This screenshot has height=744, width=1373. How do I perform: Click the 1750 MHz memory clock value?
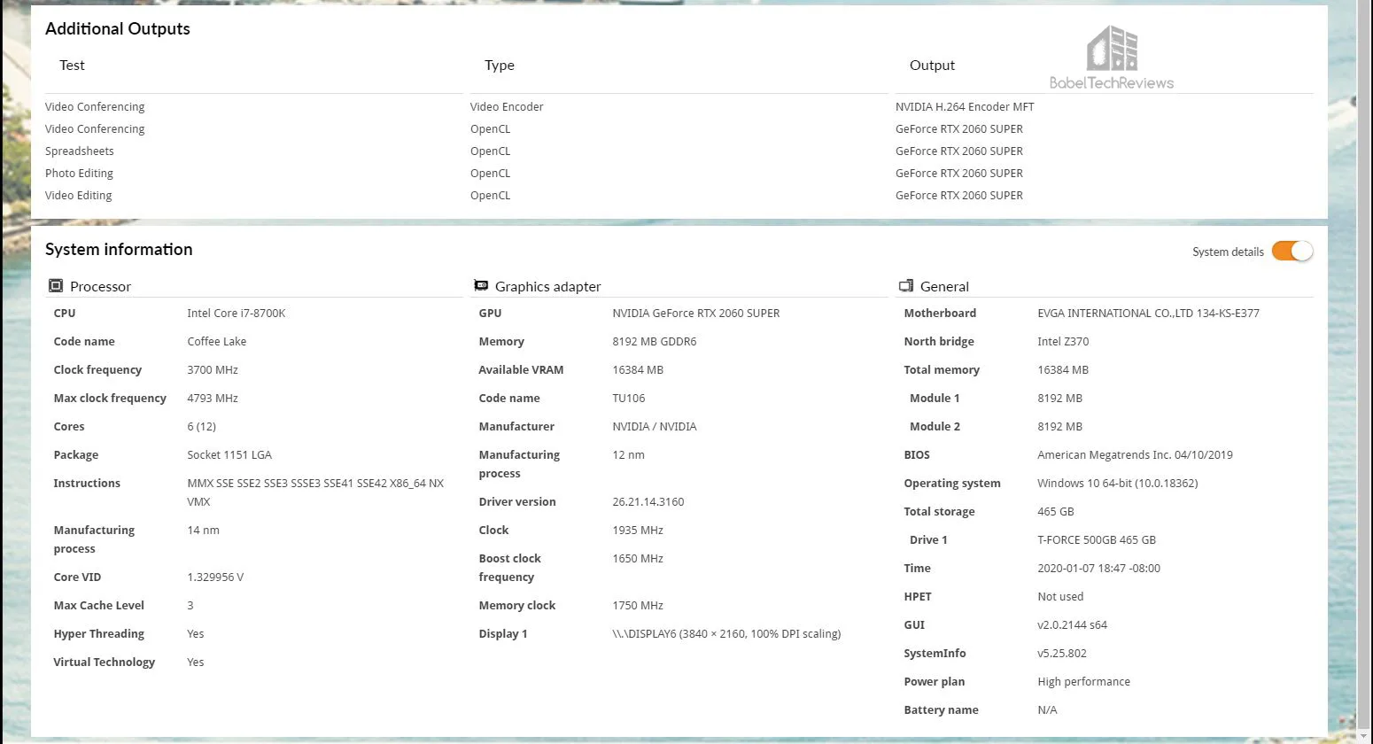[x=638, y=606]
